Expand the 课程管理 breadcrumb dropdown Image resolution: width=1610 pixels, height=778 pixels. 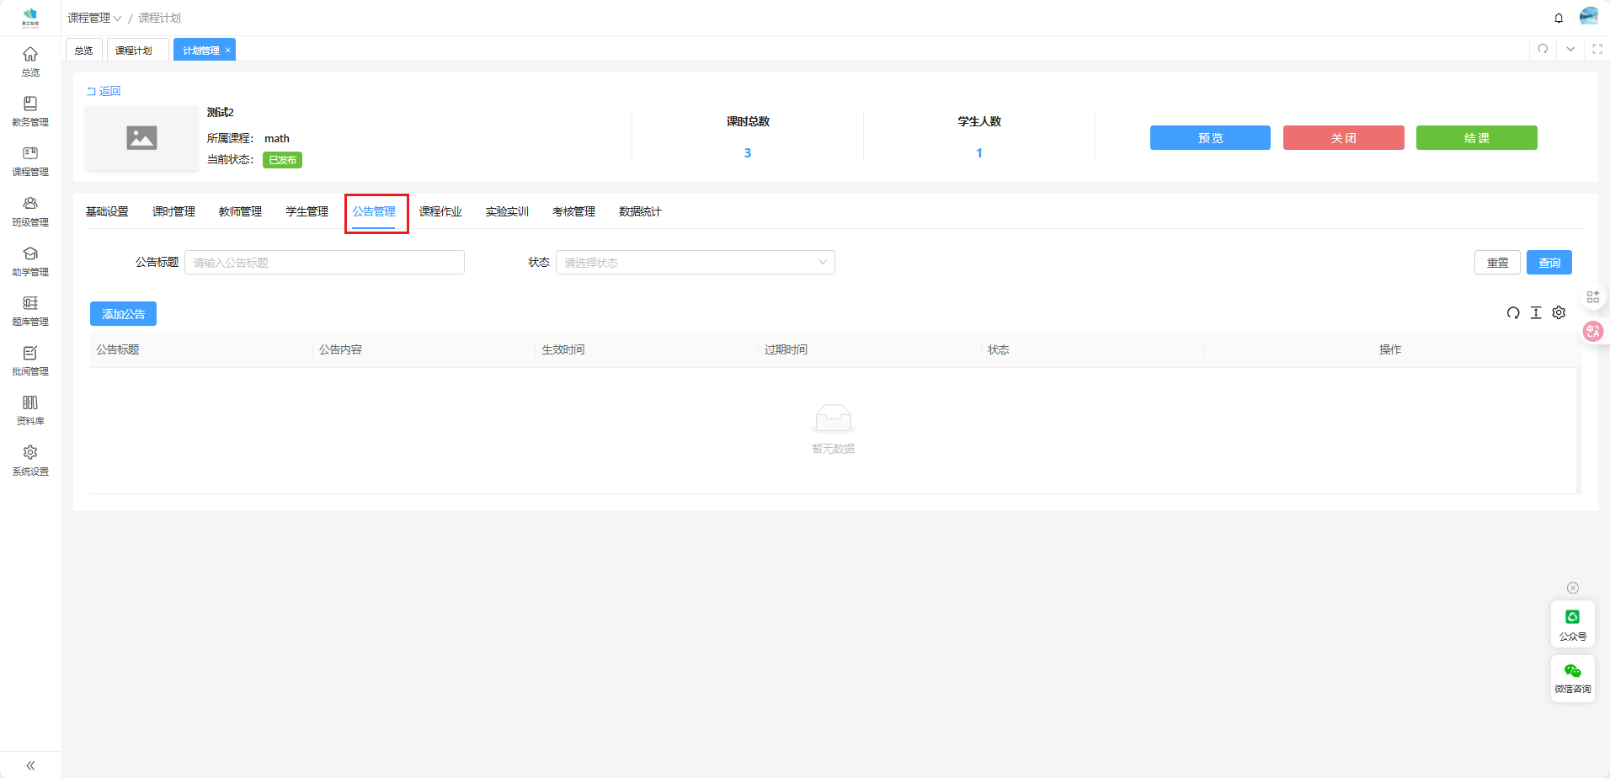(x=94, y=18)
